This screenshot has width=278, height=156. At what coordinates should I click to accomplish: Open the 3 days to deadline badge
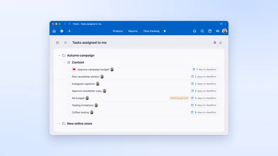pos(204,91)
